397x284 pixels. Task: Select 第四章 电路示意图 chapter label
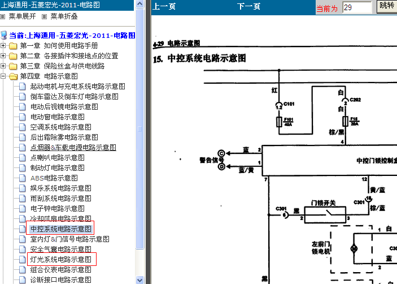[x=49, y=76]
